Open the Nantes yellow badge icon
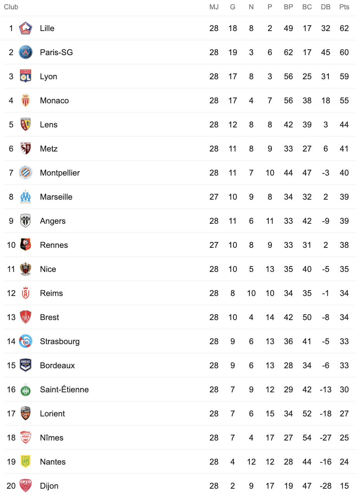This screenshot has width=356, height=498. coord(26,462)
